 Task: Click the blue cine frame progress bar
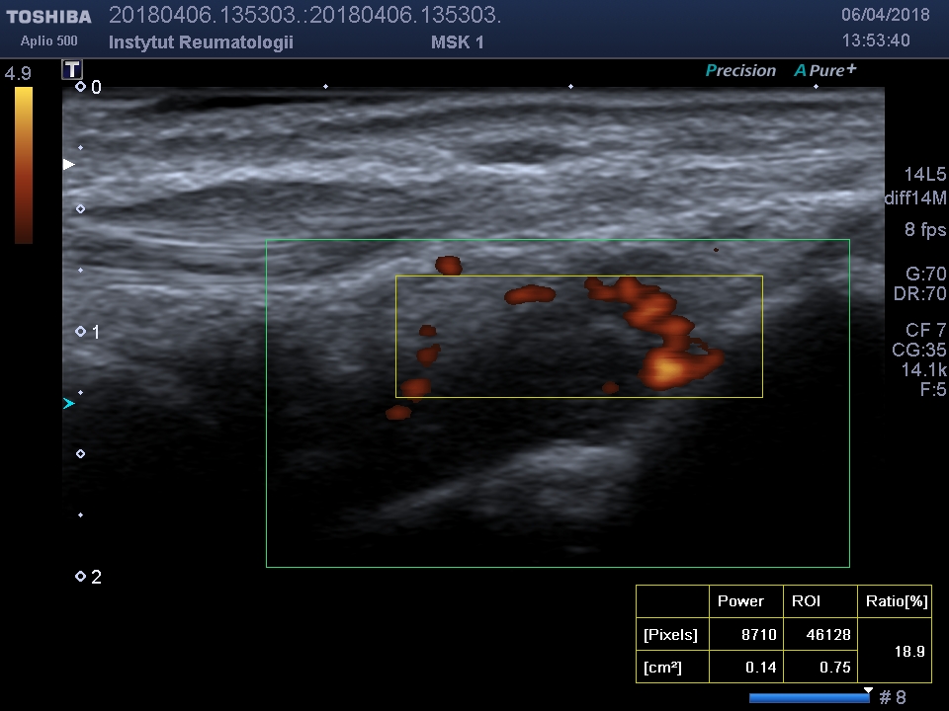point(808,698)
